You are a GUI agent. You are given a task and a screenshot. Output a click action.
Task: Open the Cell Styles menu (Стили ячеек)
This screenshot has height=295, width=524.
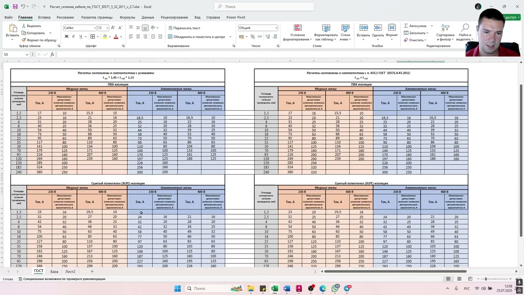[346, 32]
